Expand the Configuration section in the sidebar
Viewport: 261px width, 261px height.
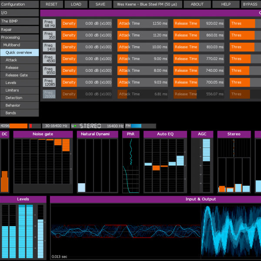tap(19, 4)
